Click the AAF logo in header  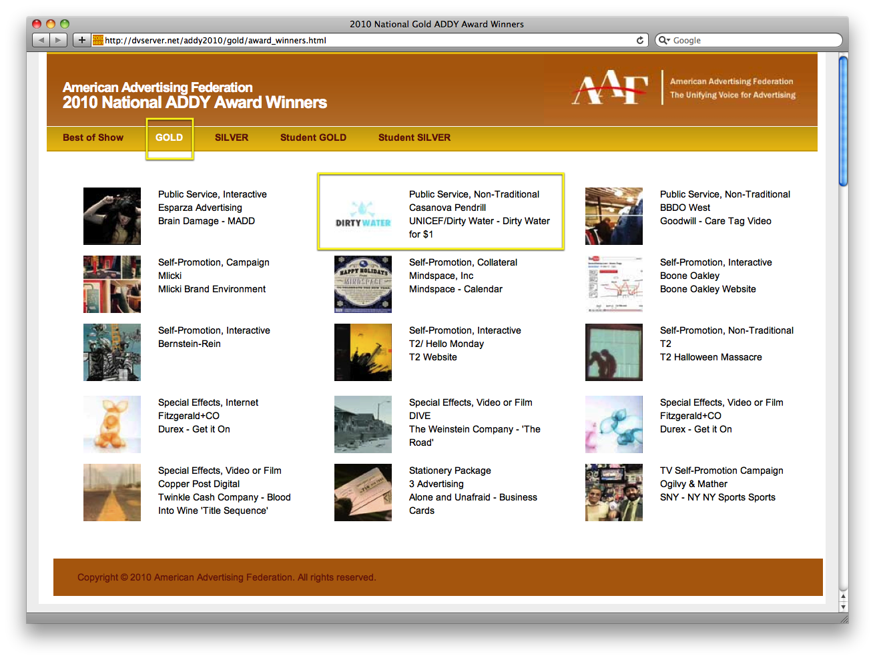609,88
